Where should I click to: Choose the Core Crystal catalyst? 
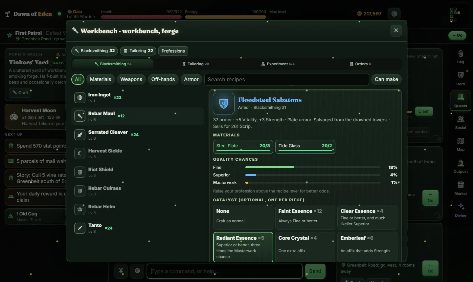pyautogui.click(x=305, y=247)
